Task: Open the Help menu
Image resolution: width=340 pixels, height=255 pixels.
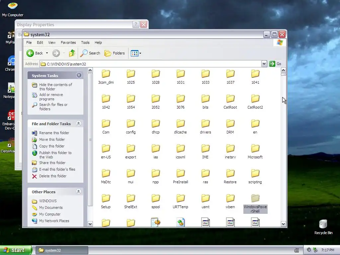Action: click(98, 42)
